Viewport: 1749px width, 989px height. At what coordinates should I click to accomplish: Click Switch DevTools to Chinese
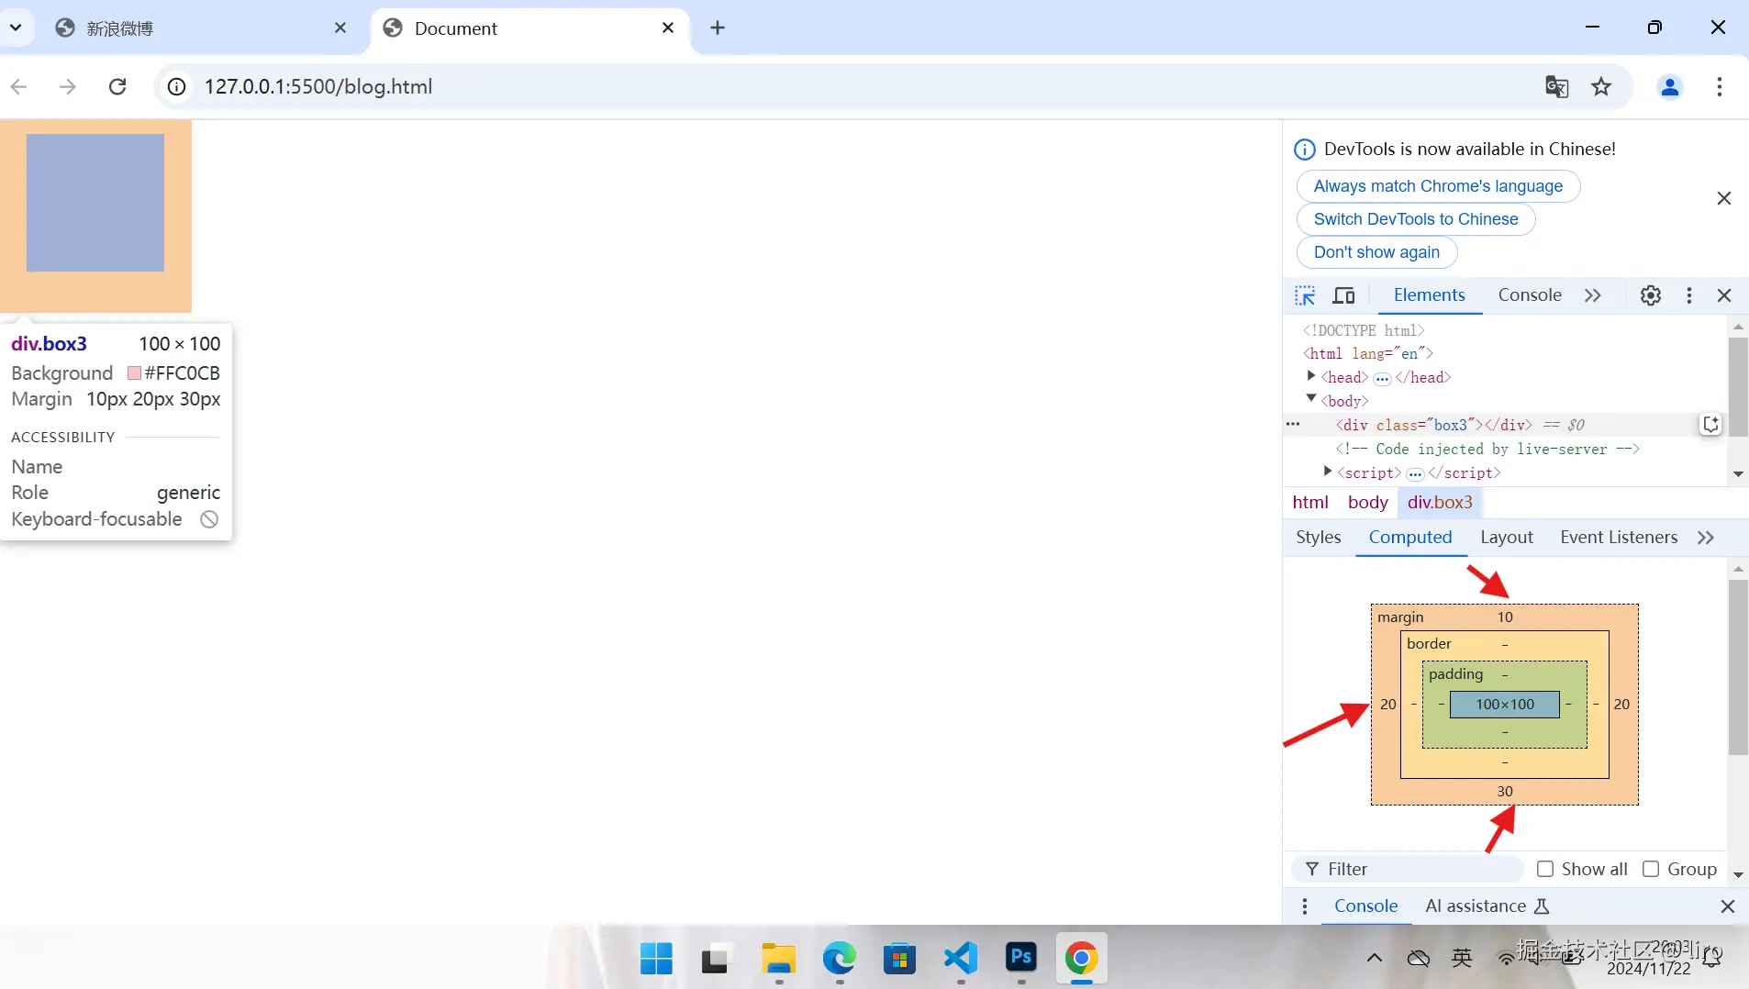(x=1416, y=219)
